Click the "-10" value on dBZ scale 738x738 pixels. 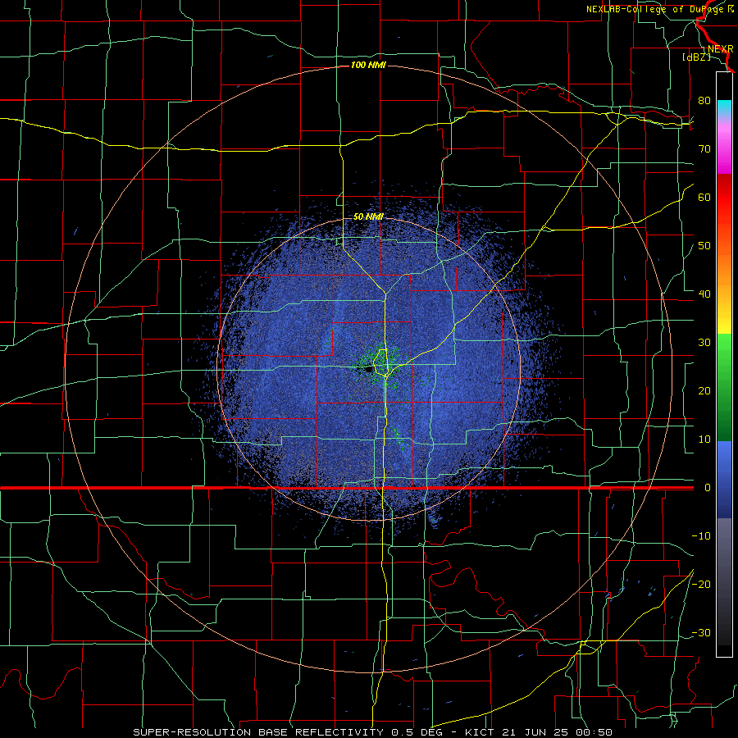point(701,536)
